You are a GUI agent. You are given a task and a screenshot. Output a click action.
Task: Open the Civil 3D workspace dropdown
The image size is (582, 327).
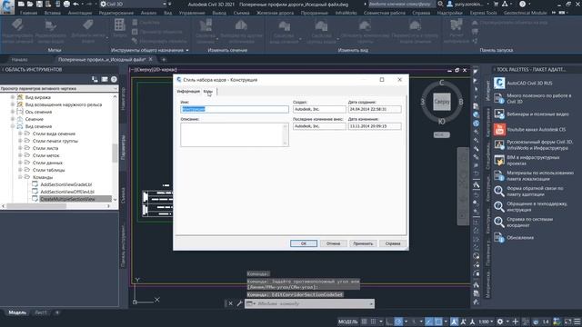click(x=135, y=4)
